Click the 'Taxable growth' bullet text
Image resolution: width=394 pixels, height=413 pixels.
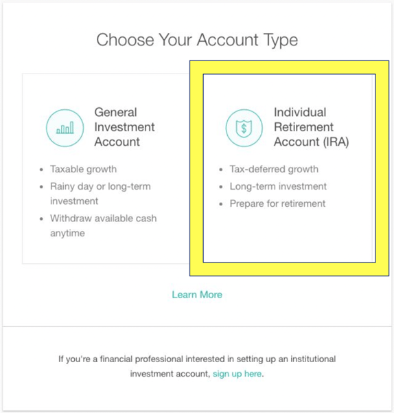(83, 169)
